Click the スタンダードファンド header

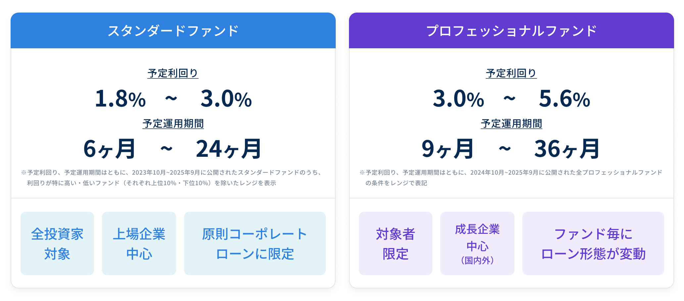173,31
